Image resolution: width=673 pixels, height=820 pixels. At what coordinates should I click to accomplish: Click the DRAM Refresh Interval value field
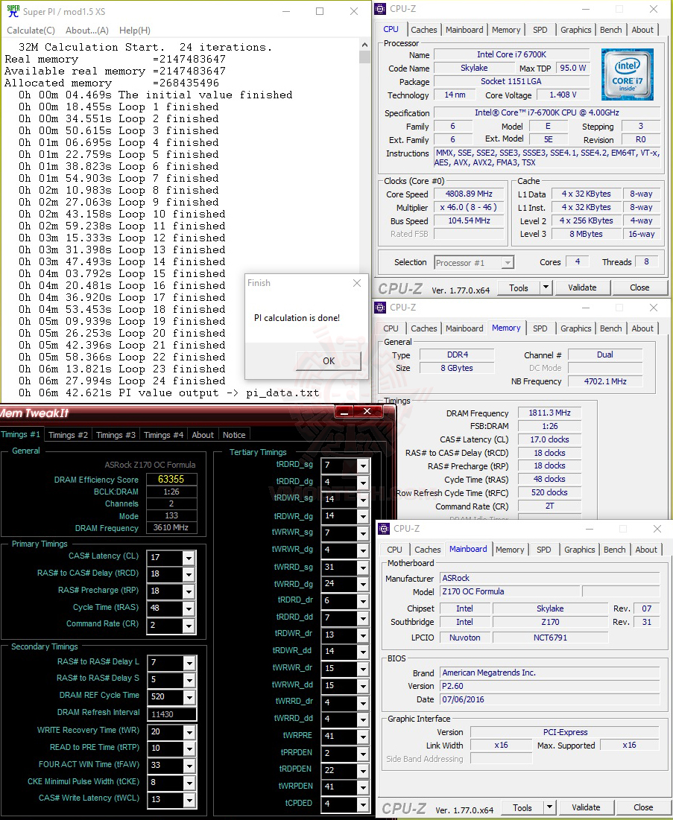[x=171, y=713]
